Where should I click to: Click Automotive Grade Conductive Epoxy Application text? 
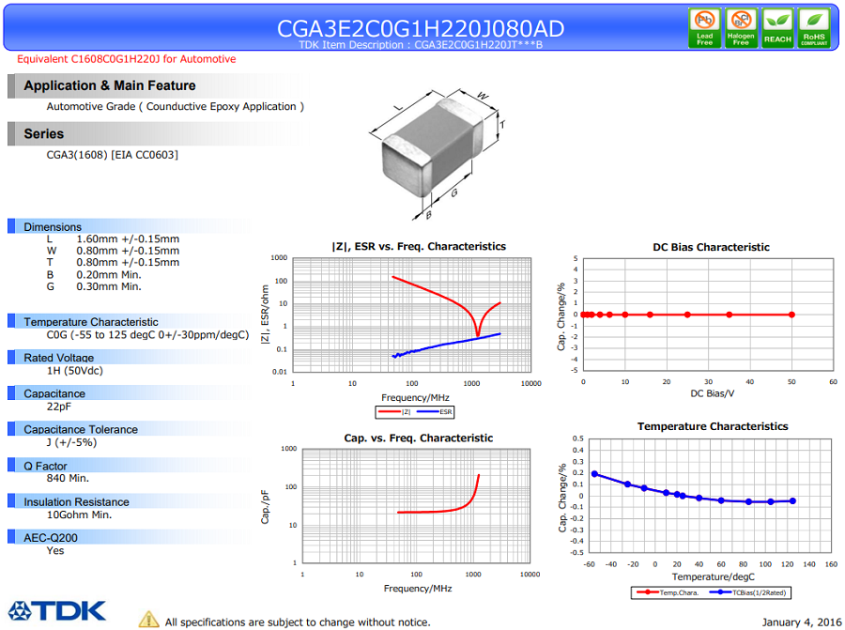[176, 107]
